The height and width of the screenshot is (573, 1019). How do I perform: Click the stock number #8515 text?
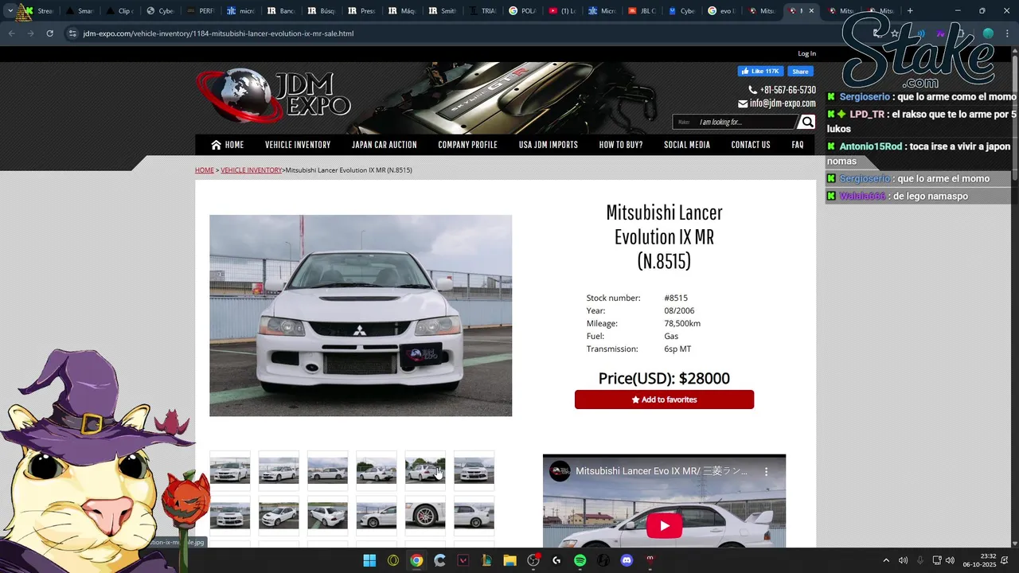click(676, 298)
